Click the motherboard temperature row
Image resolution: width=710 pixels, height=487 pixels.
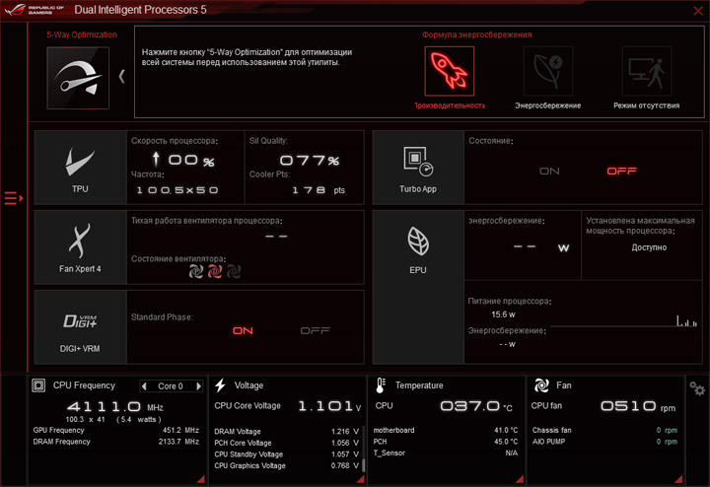(x=446, y=431)
